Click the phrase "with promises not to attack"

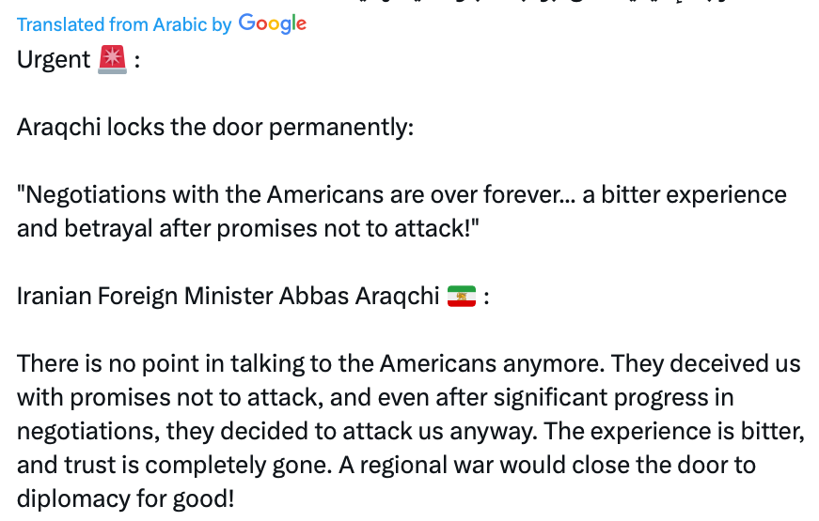(167, 398)
